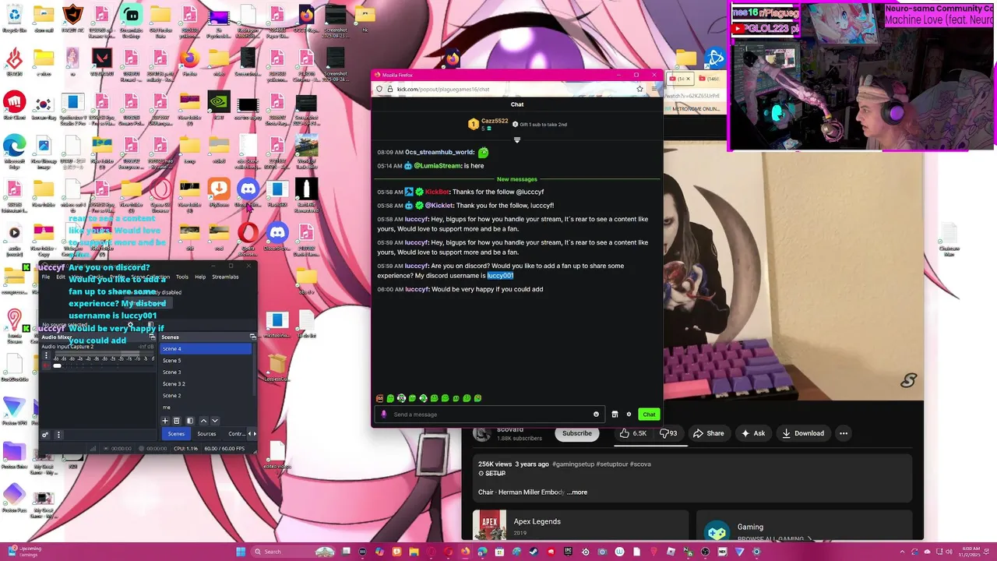Viewport: 997px width, 561px height.
Task: Click the Windows Start button
Action: click(241, 552)
